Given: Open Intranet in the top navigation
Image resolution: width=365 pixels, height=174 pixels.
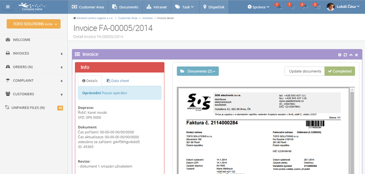Looking at the screenshot, I should (x=156, y=7).
